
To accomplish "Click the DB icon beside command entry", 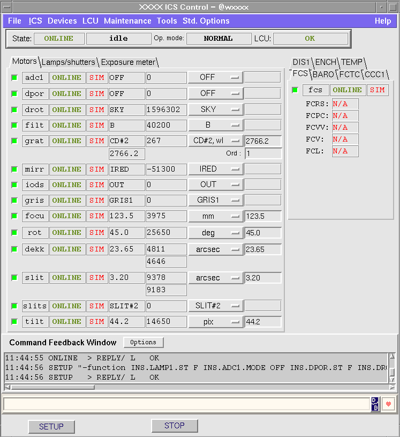I will click(x=375, y=404).
